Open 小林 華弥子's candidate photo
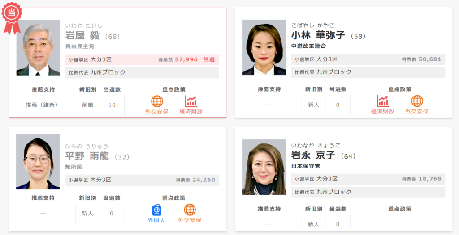Image resolution: width=459 pixels, height=235 pixels. pyautogui.click(x=264, y=47)
